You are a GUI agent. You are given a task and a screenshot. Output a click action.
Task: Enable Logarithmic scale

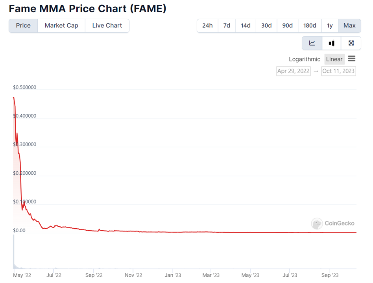click(305, 59)
